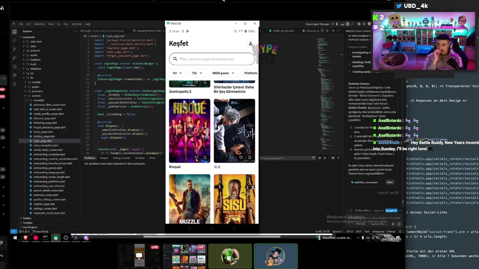Open the Selection menu

coord(39,24)
